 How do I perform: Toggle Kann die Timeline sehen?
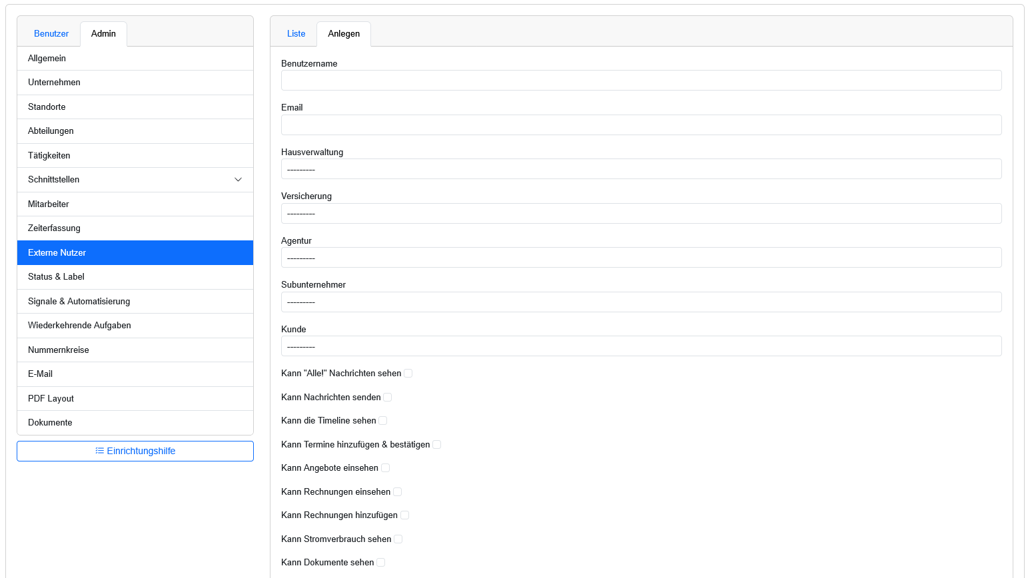383,421
